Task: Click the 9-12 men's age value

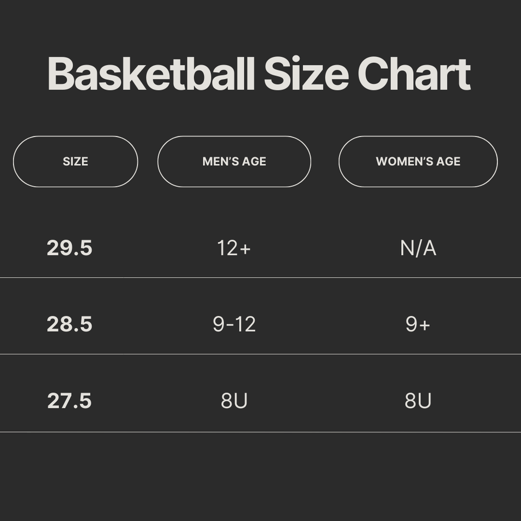Action: click(x=234, y=325)
